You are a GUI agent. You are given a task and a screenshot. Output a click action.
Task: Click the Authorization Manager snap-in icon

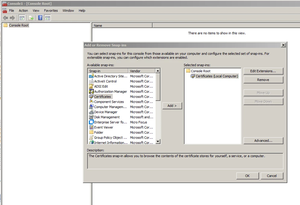[x=91, y=92]
